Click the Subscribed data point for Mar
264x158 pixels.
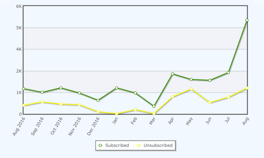[154, 106]
